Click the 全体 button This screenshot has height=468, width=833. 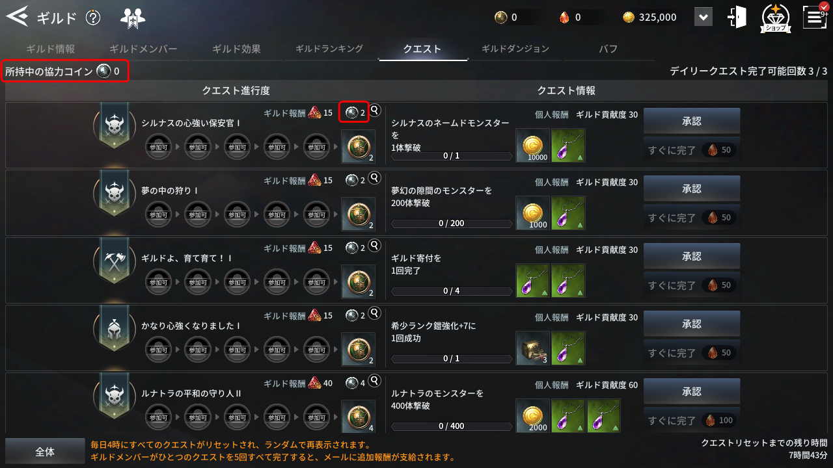pyautogui.click(x=45, y=452)
